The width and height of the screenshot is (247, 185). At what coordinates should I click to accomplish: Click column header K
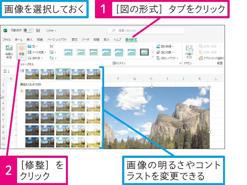coord(200,79)
